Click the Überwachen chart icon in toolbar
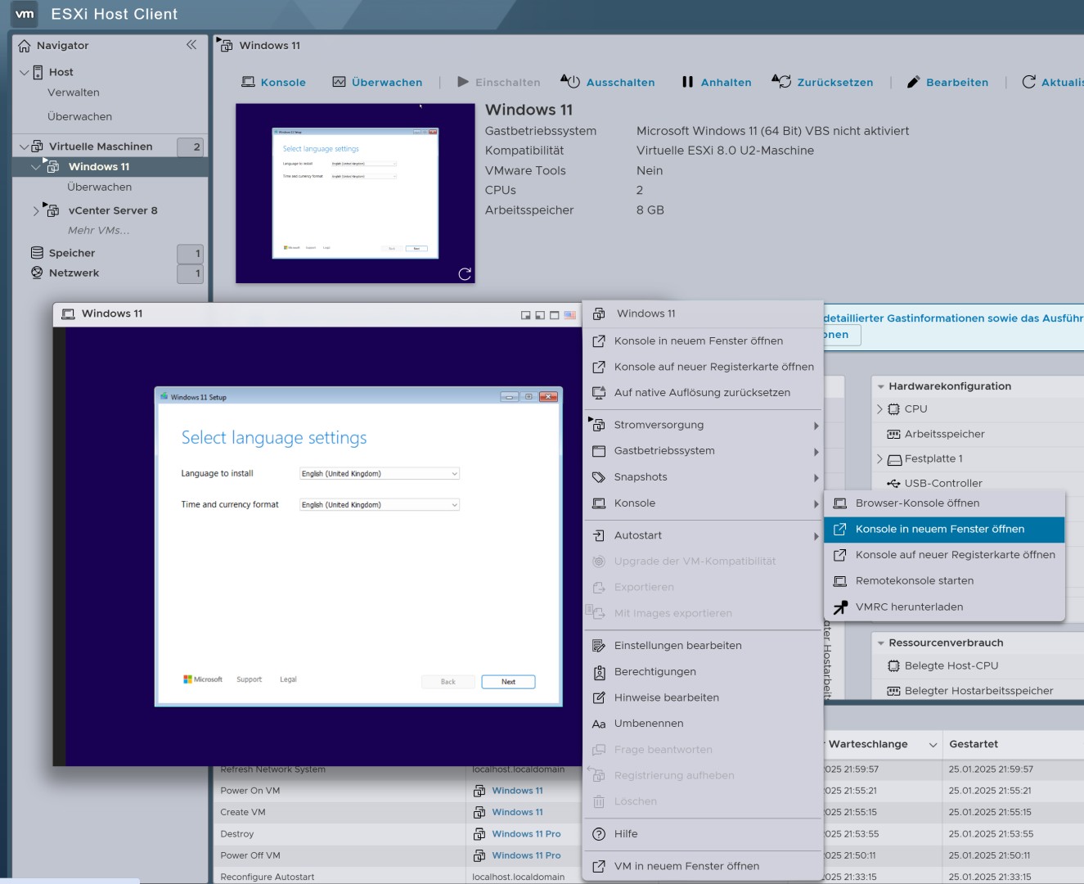 tap(339, 82)
